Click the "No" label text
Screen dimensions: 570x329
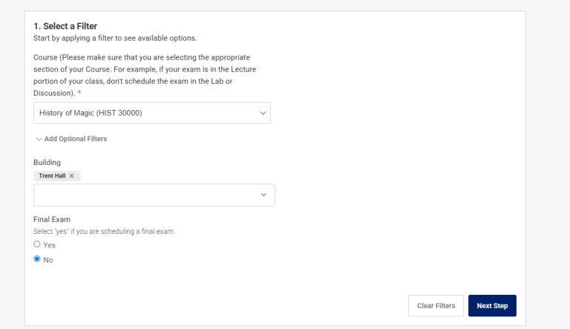(48, 260)
